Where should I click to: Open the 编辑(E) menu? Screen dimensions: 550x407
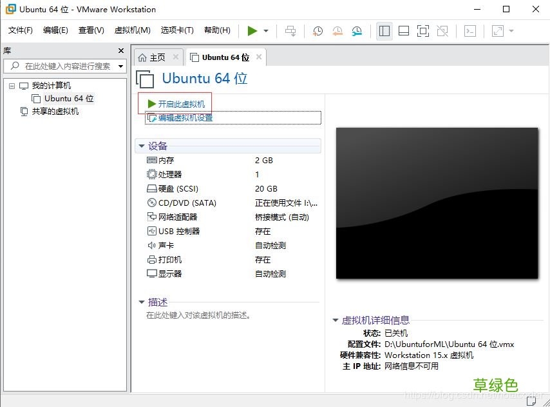[55, 30]
